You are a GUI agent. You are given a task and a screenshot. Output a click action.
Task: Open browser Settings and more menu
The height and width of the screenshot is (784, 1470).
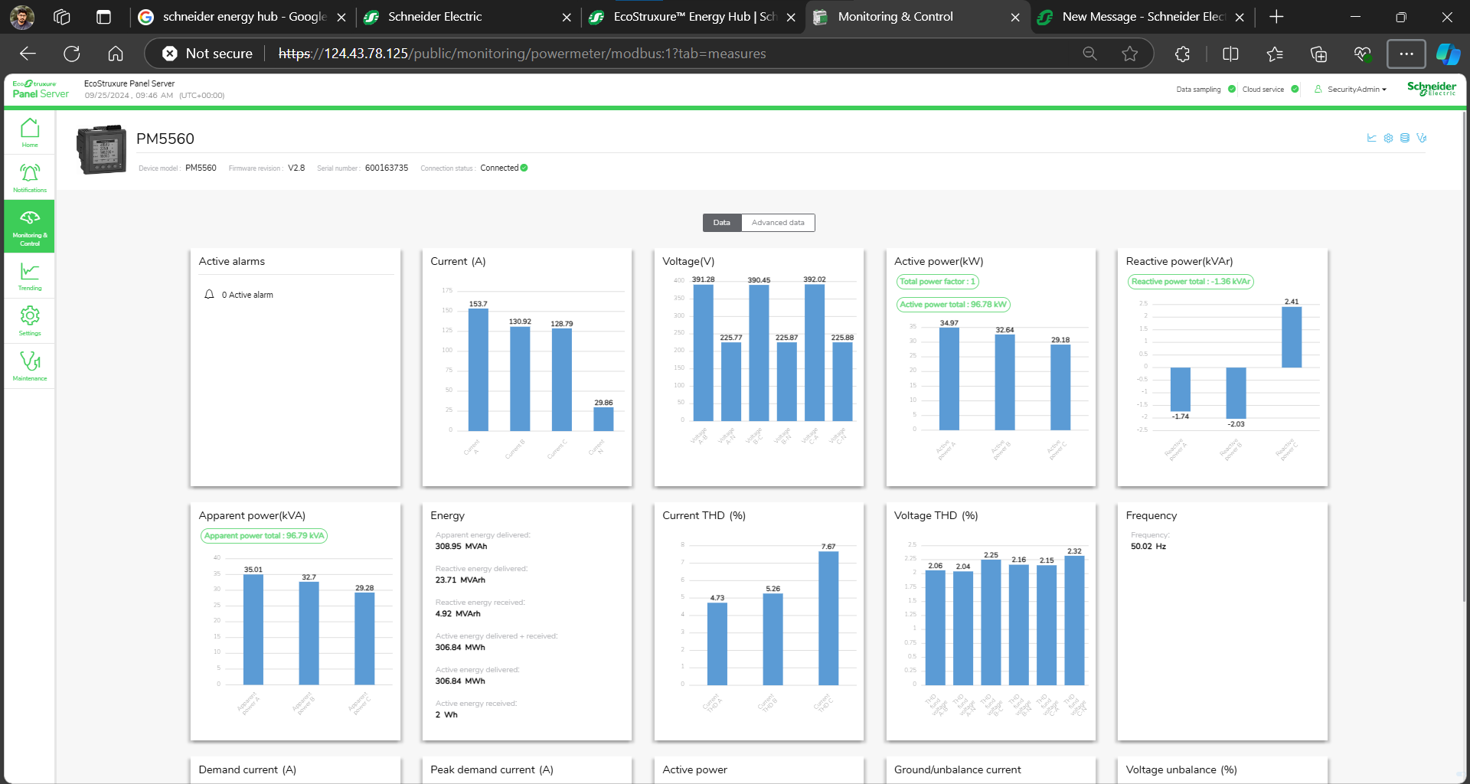pyautogui.click(x=1406, y=54)
